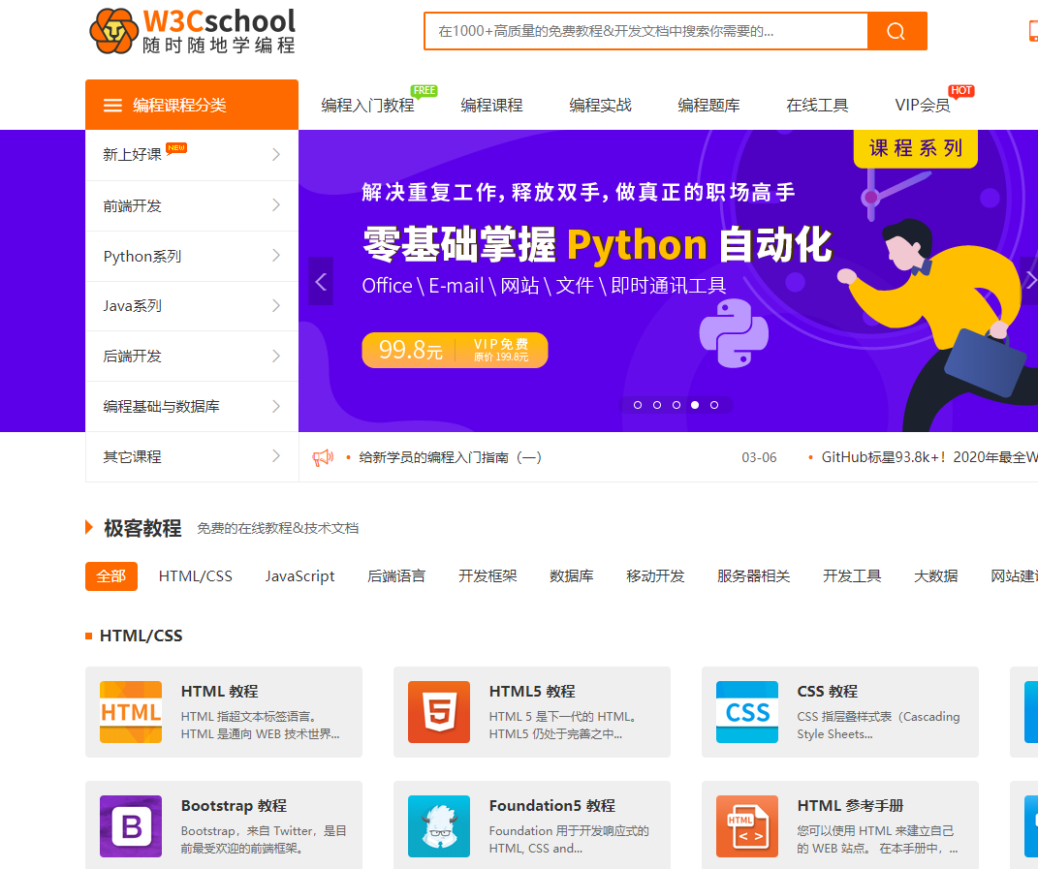Image resolution: width=1038 pixels, height=869 pixels.
Task: Open 给新学员的编程入门指南（一） news link
Action: tap(450, 457)
